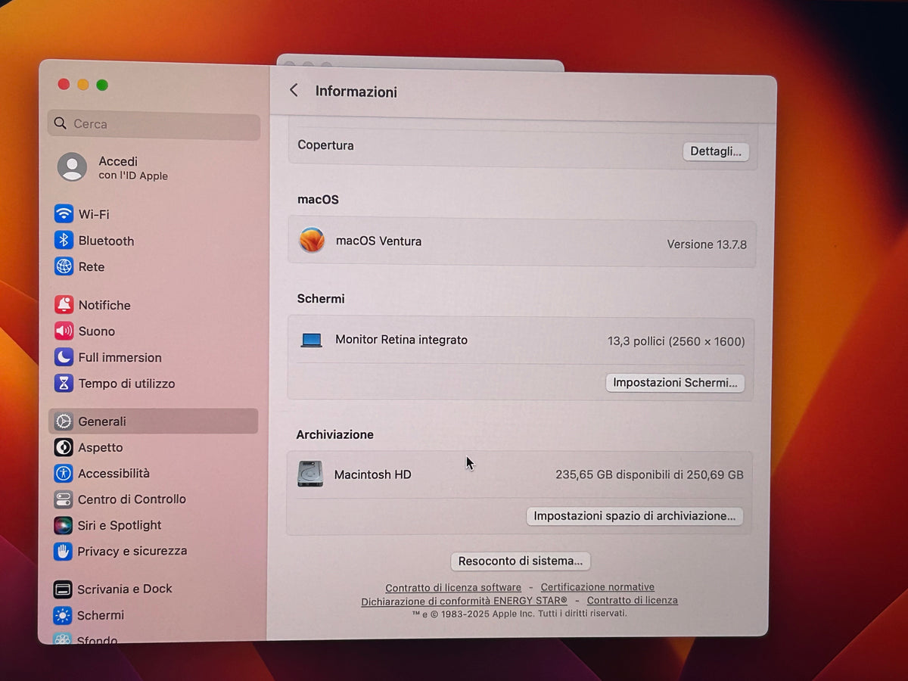Click the Copertura row label
This screenshot has width=908, height=681.
click(x=326, y=145)
